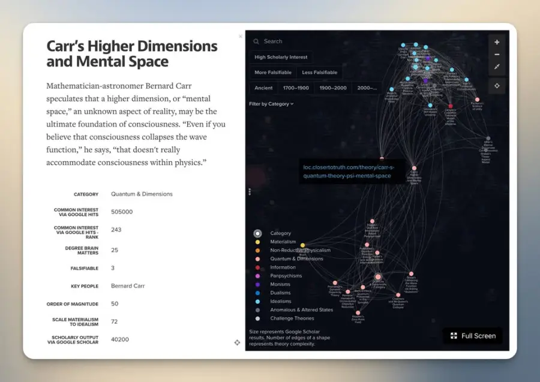Click the Google Scholar output value 40200
Viewport: 540px width, 382px height.
coord(120,339)
